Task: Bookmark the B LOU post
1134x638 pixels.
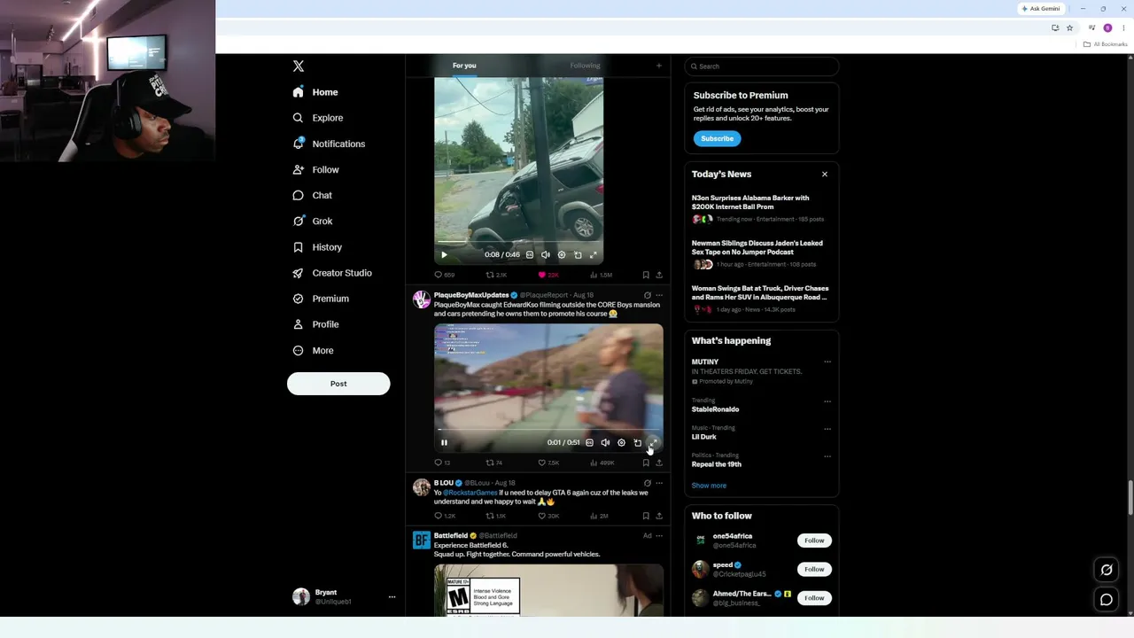Action: (646, 516)
